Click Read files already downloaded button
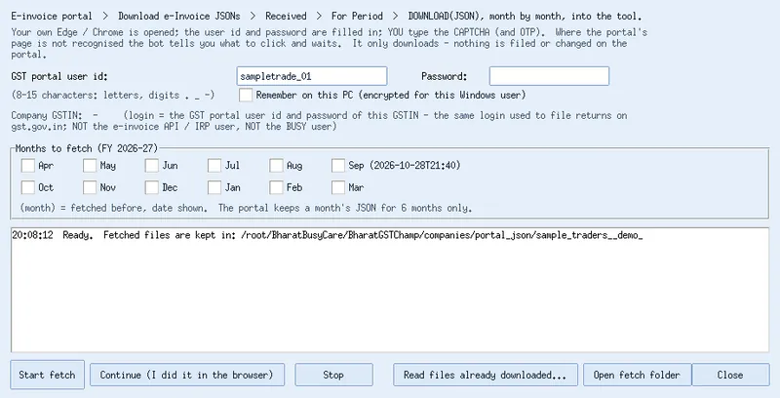 click(x=486, y=375)
